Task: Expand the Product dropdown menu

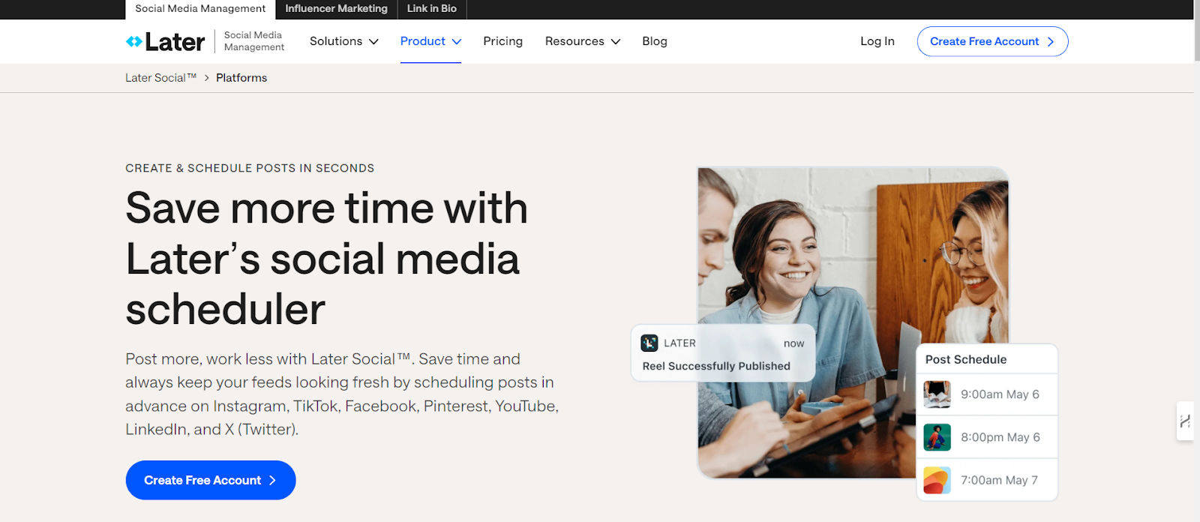Action: 430,41
